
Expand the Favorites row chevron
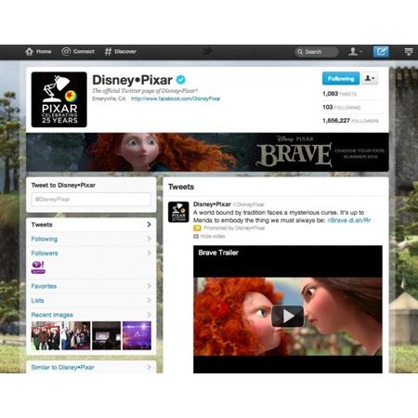coord(149,286)
